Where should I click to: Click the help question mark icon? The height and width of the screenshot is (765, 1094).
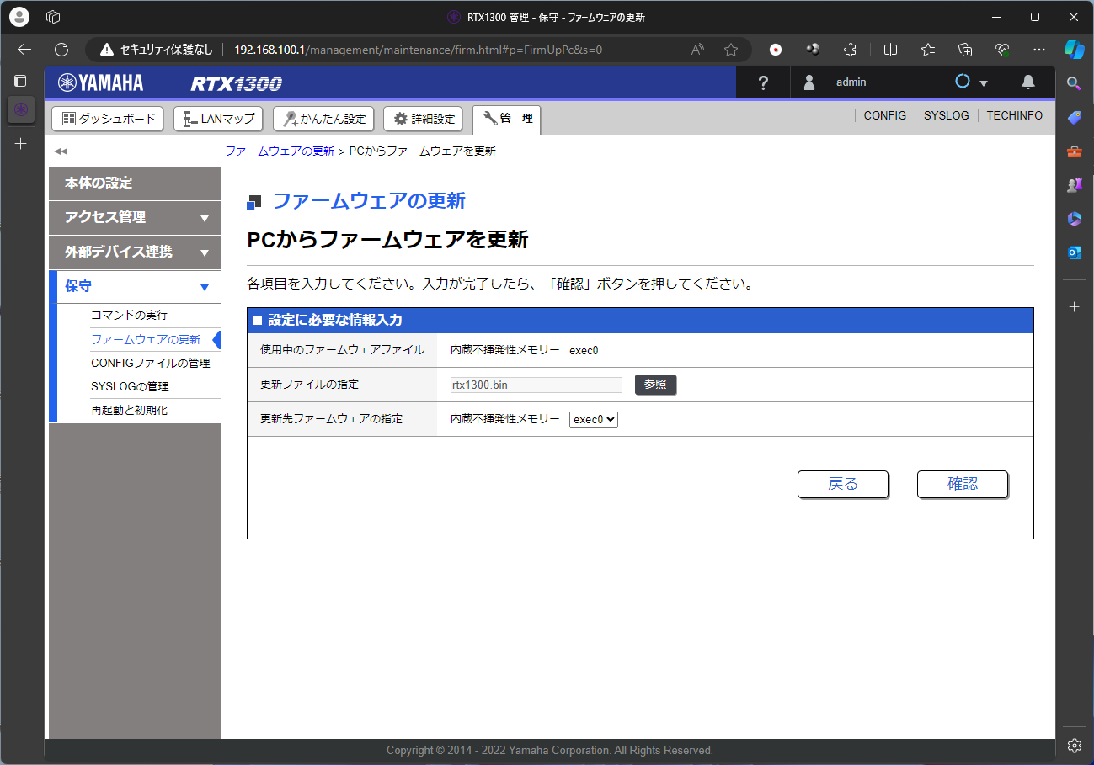(763, 82)
